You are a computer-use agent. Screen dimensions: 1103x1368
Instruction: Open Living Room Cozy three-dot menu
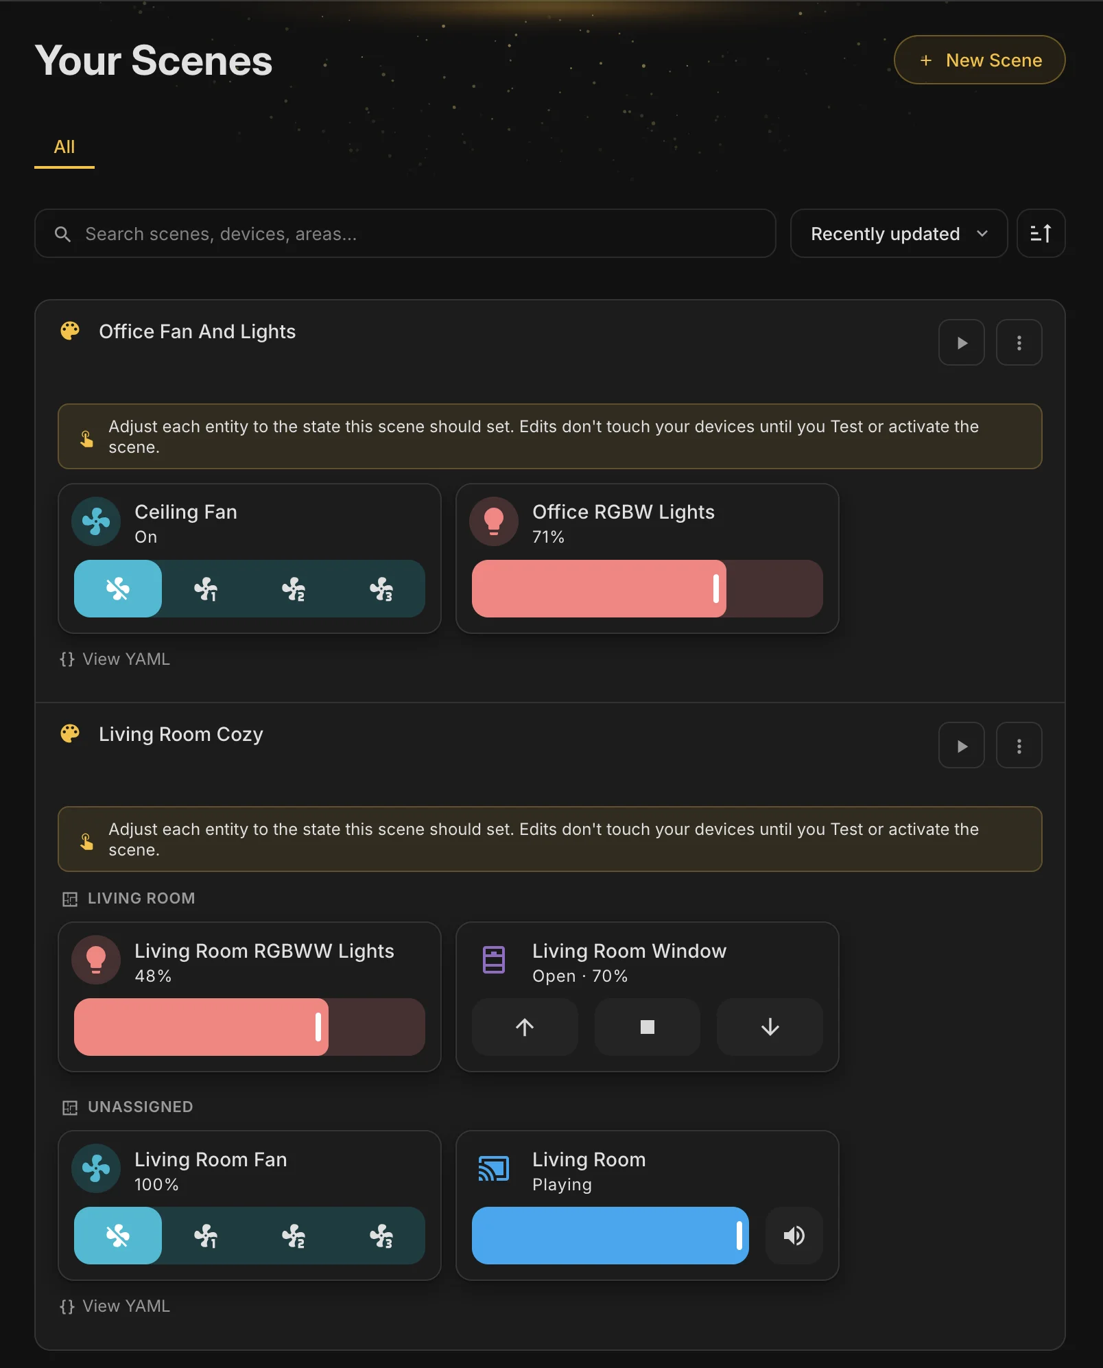coord(1019,745)
